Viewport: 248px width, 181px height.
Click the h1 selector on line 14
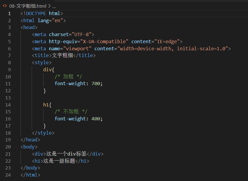click(x=46, y=105)
